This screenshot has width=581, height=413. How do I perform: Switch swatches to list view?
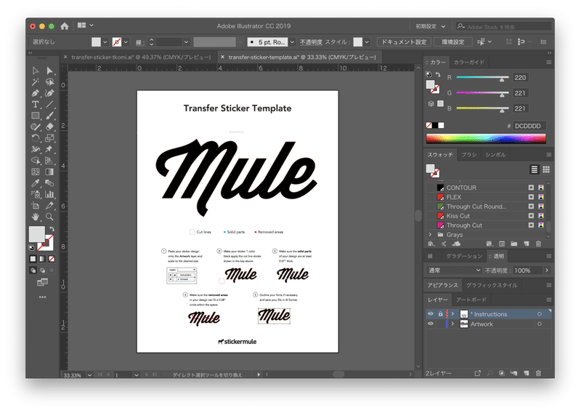(x=535, y=169)
